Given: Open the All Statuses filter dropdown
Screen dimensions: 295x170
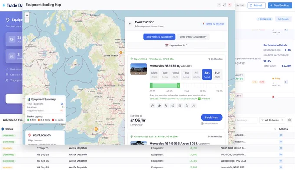Looking at the screenshot, I should 272,120.
